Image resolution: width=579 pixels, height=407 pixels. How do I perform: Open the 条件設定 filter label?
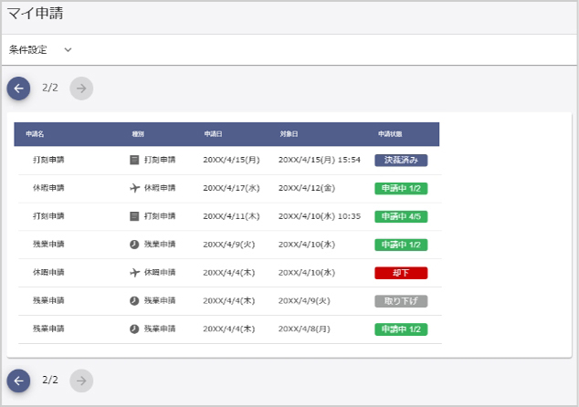coord(28,50)
